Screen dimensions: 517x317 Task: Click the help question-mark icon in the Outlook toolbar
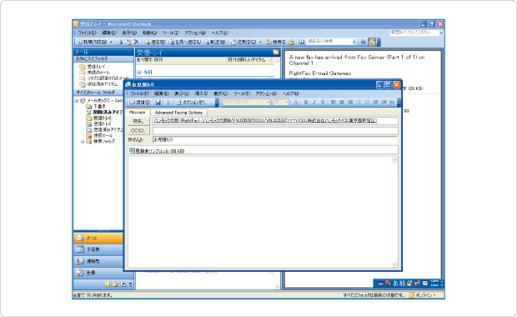[x=364, y=42]
